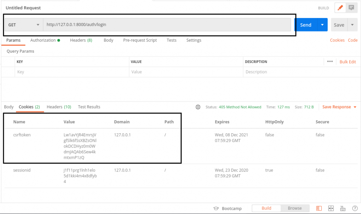
Task: Select the Pre-request Script tab
Action: [140, 40]
